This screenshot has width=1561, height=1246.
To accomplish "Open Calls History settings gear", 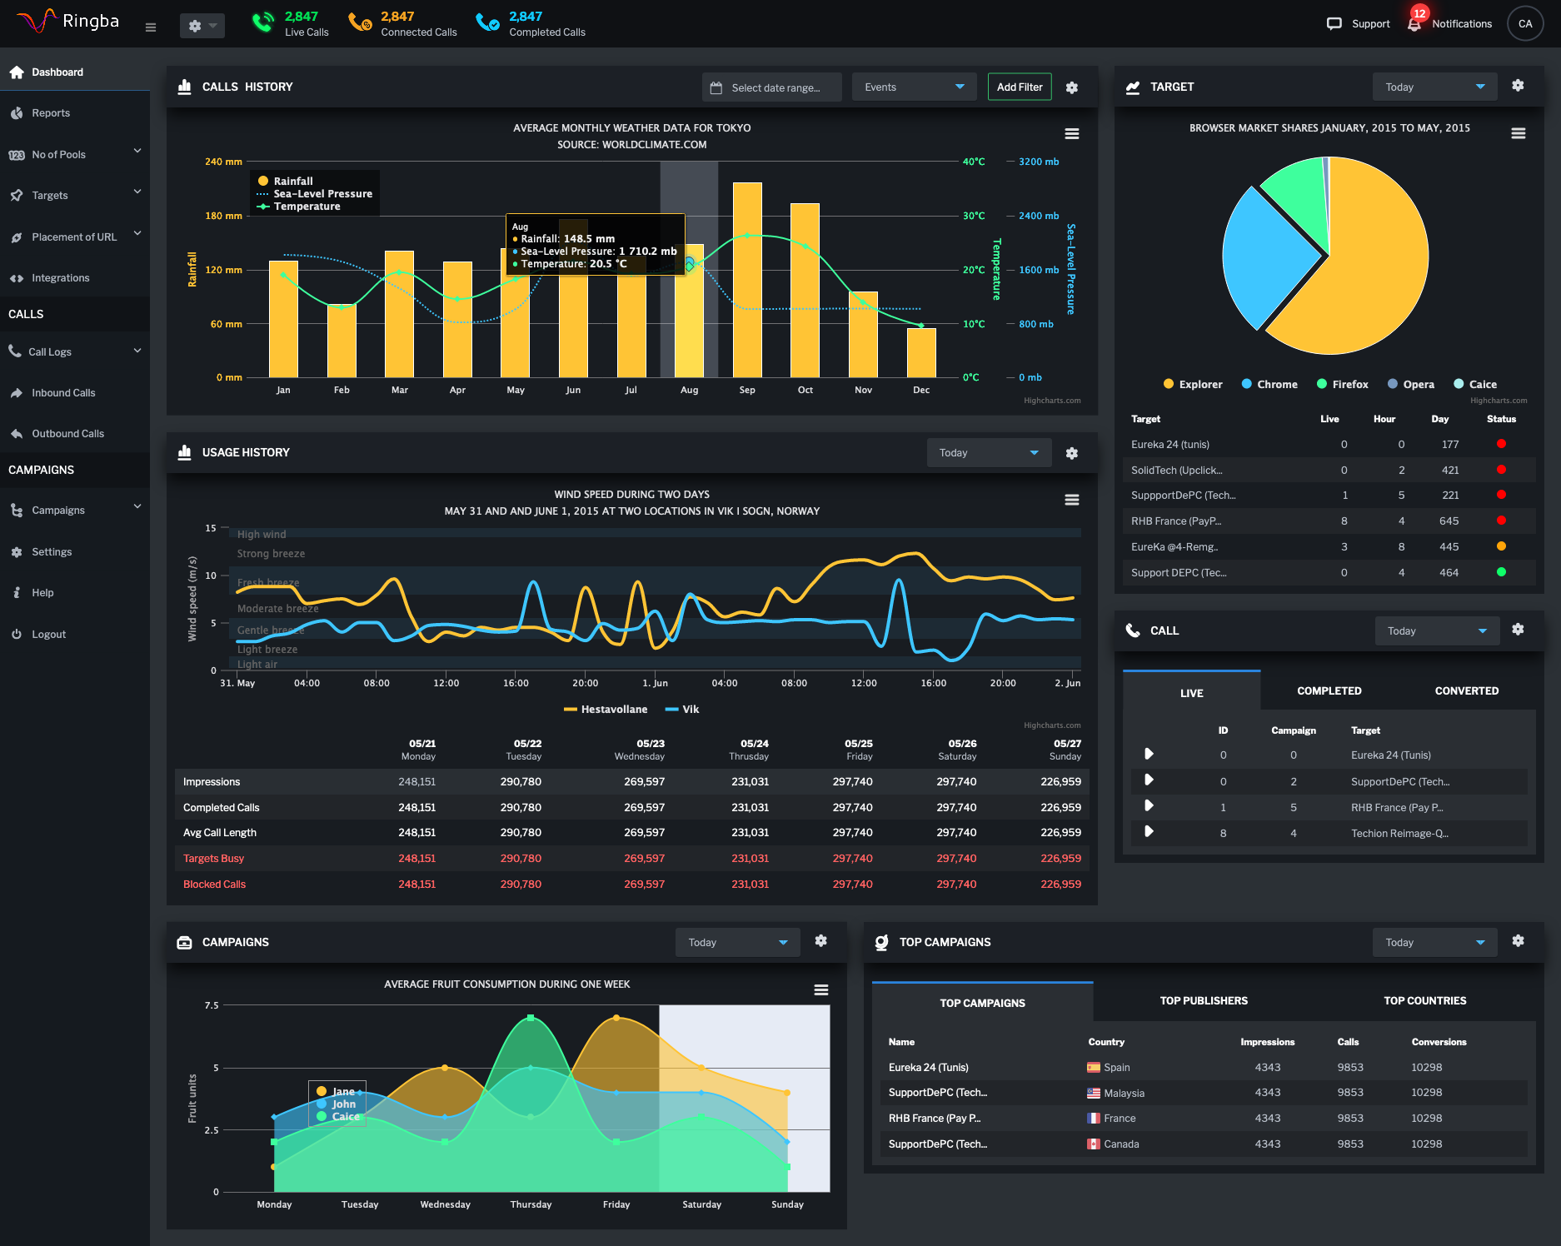I will (1072, 87).
